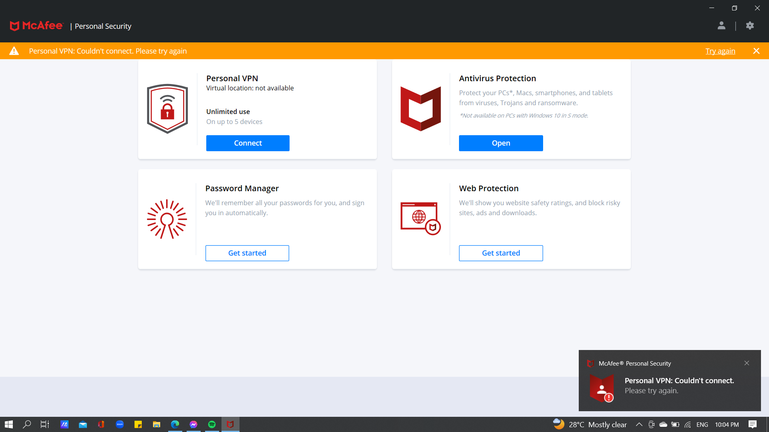The image size is (769, 432).
Task: Click the warning triangle in the orange banner
Action: click(14, 51)
